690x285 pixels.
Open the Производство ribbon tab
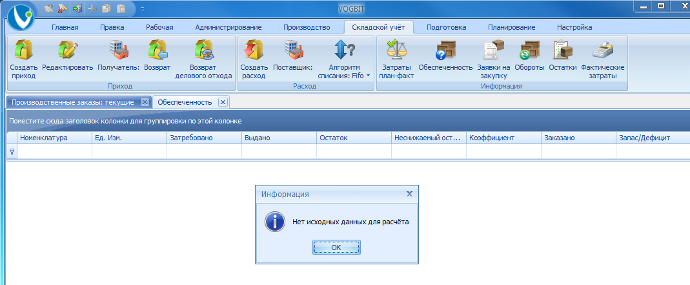307,27
